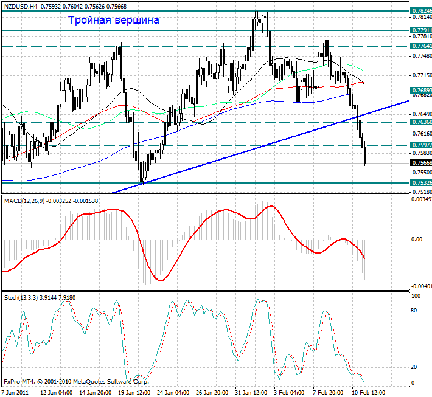The width and height of the screenshot is (432, 397).
Task: Click the NZDUSD,H4 chart title text
Action: [21, 6]
